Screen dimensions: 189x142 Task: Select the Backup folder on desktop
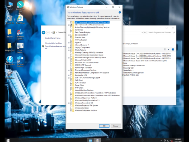coord(10,33)
